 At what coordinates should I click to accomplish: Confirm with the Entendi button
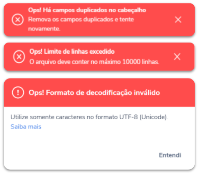(170, 155)
